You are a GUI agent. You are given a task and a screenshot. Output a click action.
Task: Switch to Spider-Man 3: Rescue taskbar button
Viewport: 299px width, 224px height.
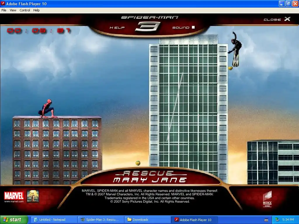100,220
